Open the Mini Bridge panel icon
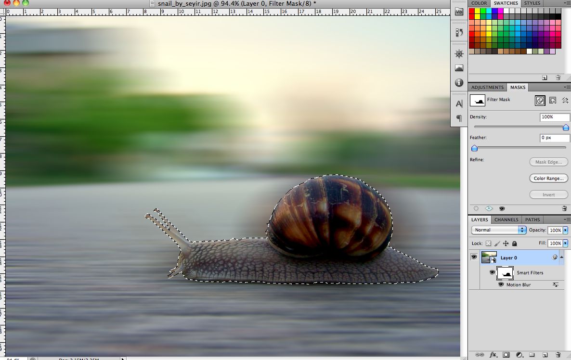This screenshot has height=360, width=571. click(x=459, y=12)
